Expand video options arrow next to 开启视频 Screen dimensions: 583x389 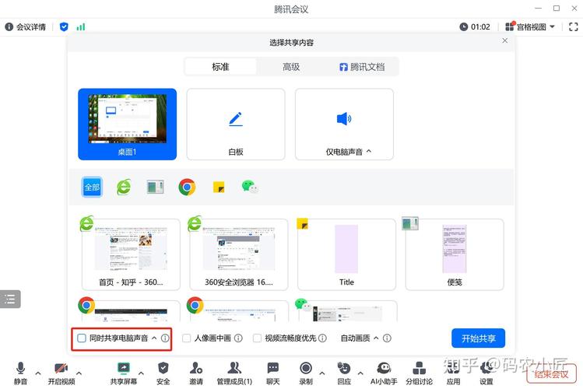(79, 373)
